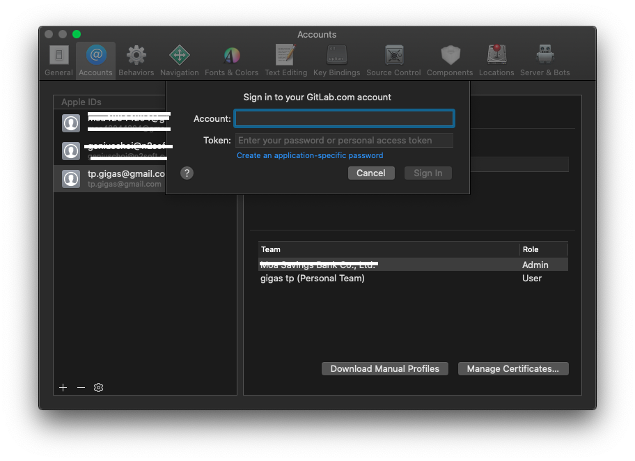Open Fonts & Colors preferences

coord(231,61)
